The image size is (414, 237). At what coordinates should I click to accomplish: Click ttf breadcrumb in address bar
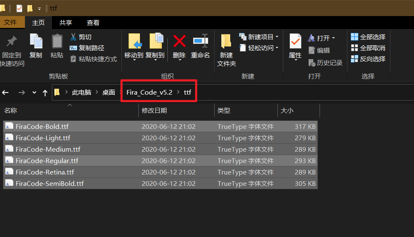(188, 93)
